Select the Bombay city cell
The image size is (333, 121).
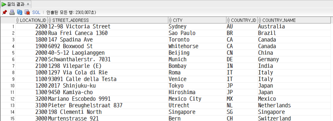[197, 66]
